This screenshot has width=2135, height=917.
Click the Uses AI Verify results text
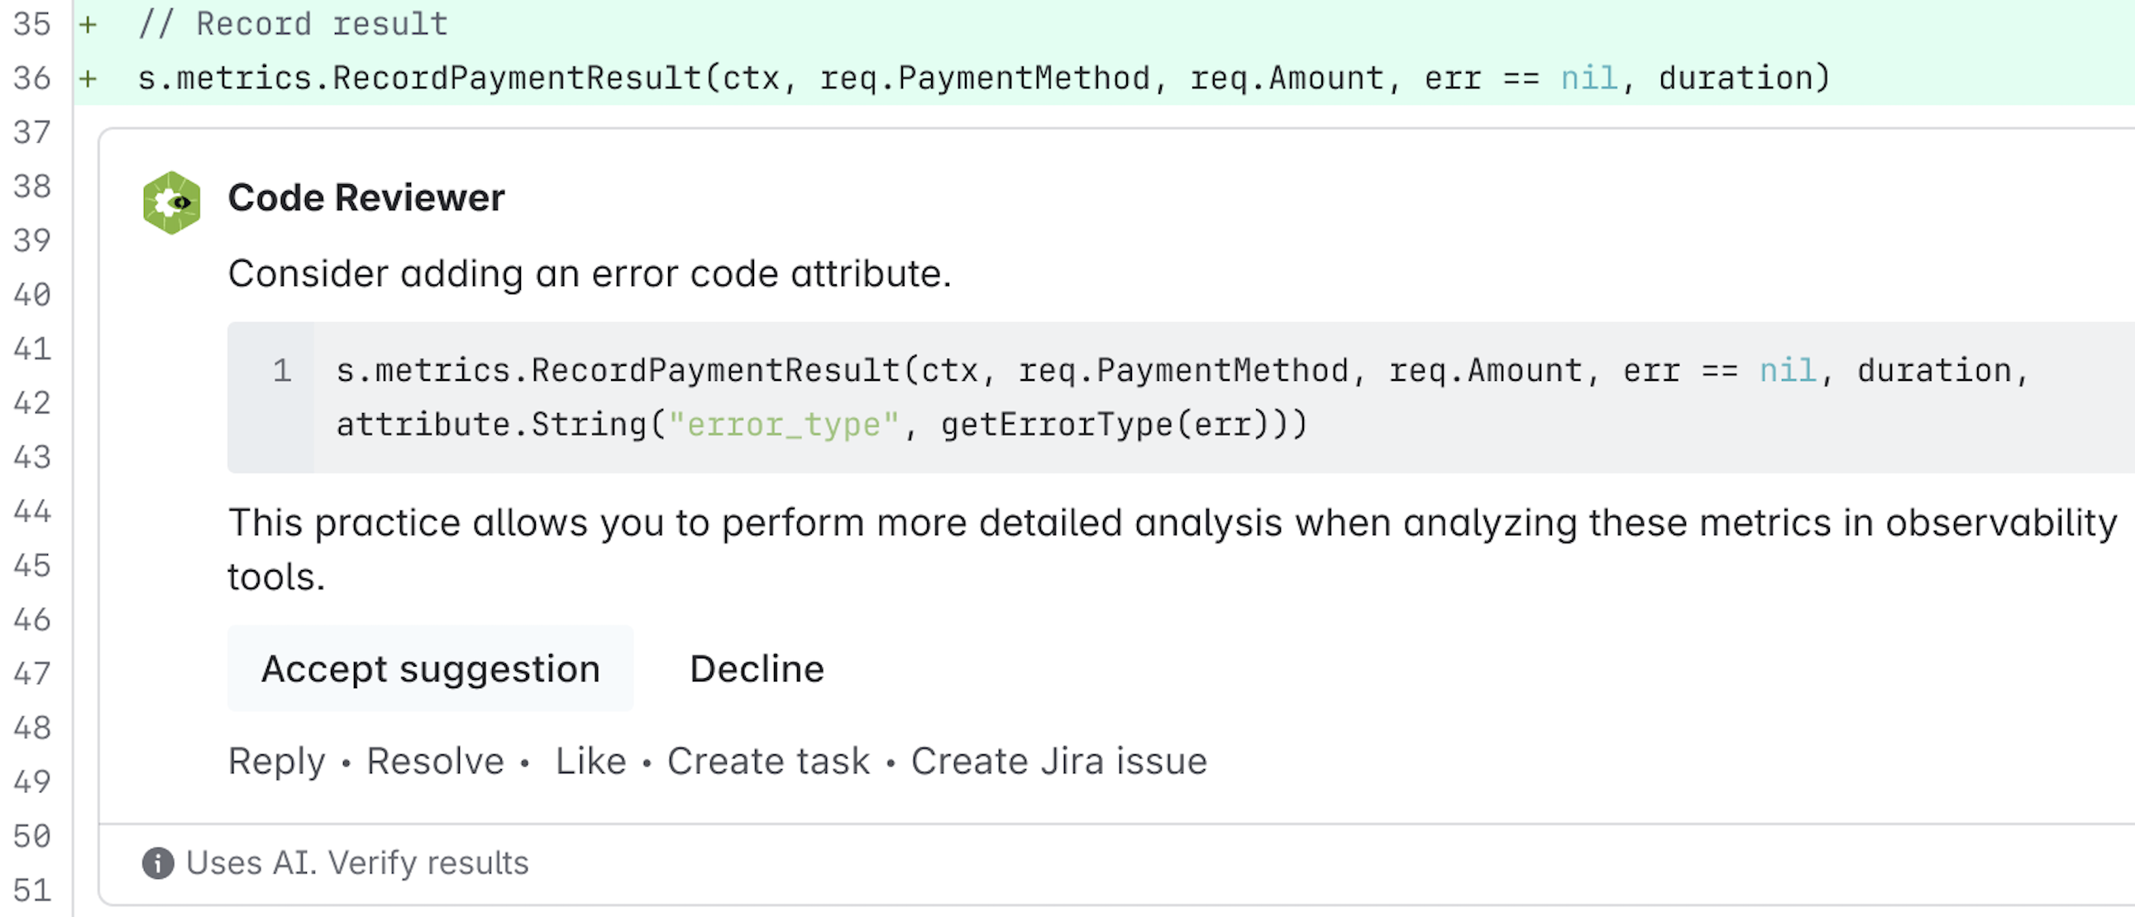click(x=356, y=863)
